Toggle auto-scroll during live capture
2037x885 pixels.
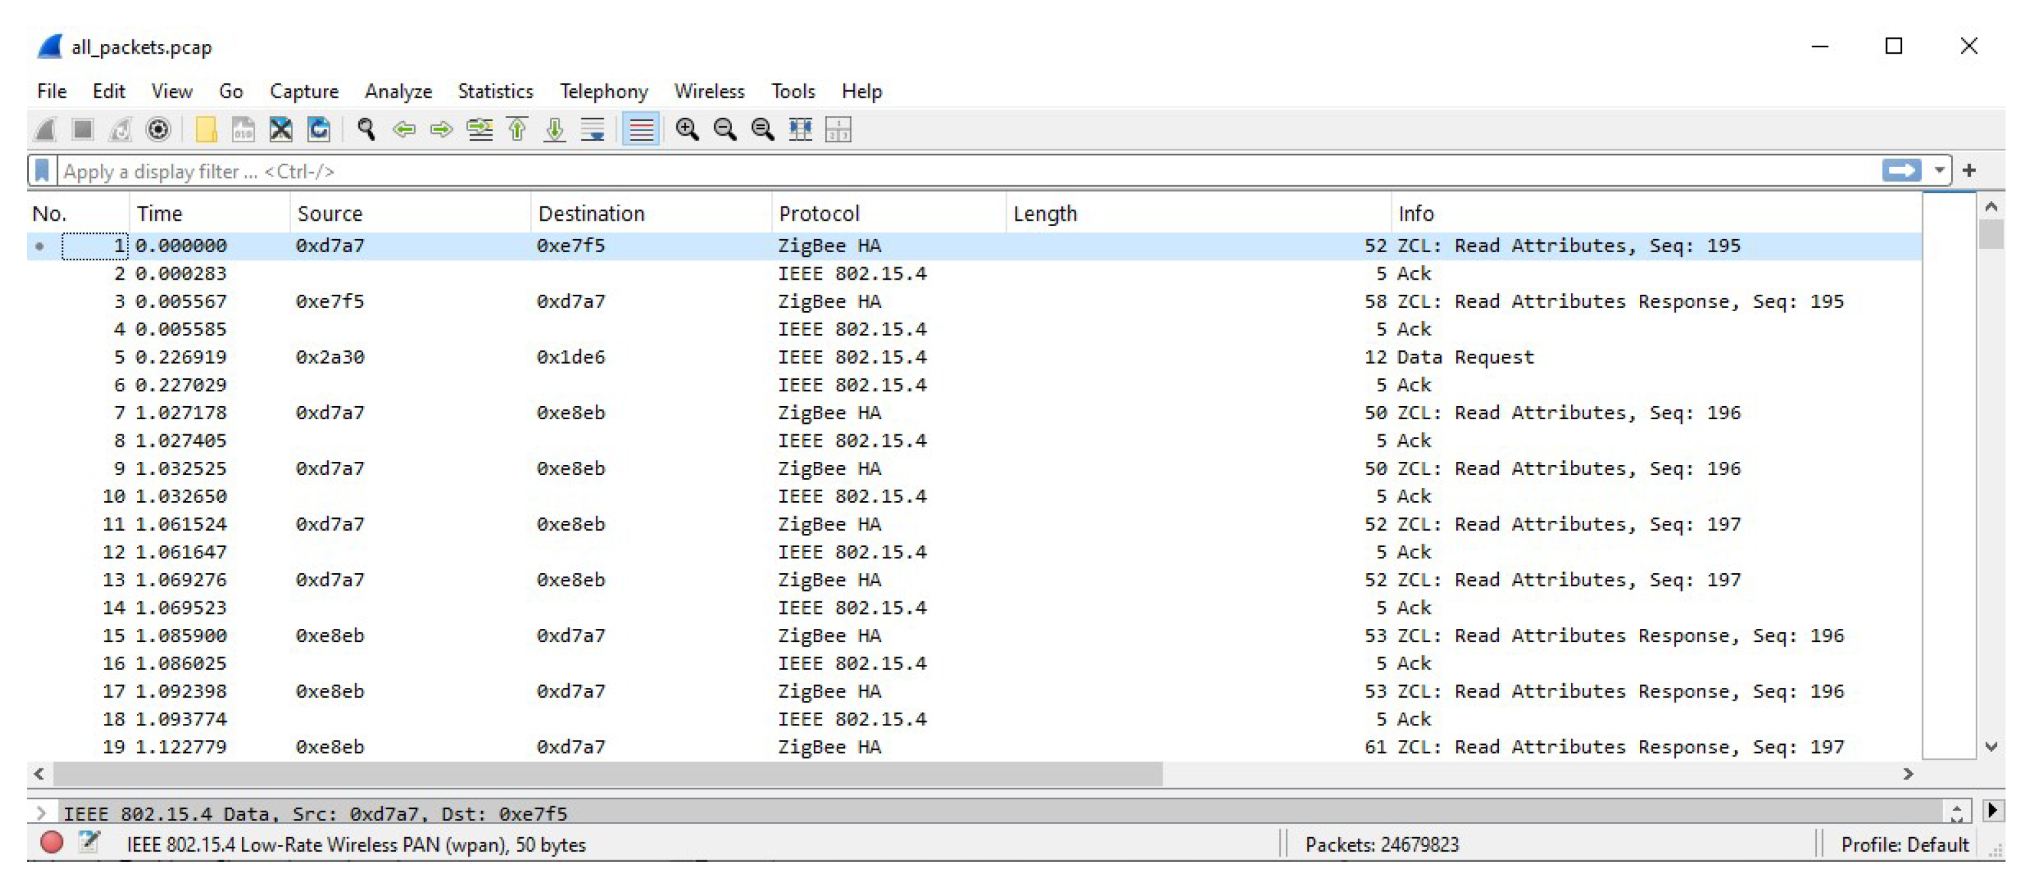click(592, 129)
